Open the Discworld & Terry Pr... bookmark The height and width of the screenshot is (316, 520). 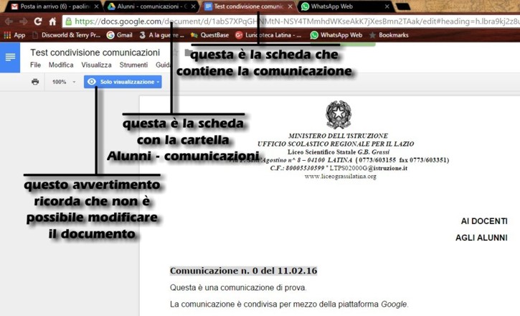pyautogui.click(x=66, y=35)
